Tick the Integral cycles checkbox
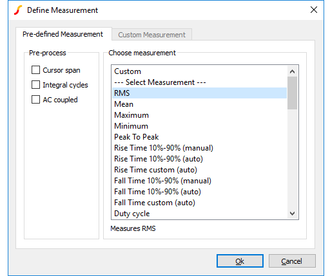330x276 pixels. 35,85
